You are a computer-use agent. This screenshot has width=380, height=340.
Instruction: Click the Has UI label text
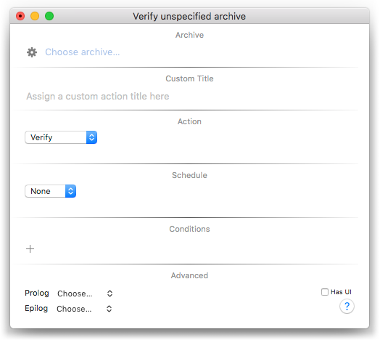[x=341, y=292]
